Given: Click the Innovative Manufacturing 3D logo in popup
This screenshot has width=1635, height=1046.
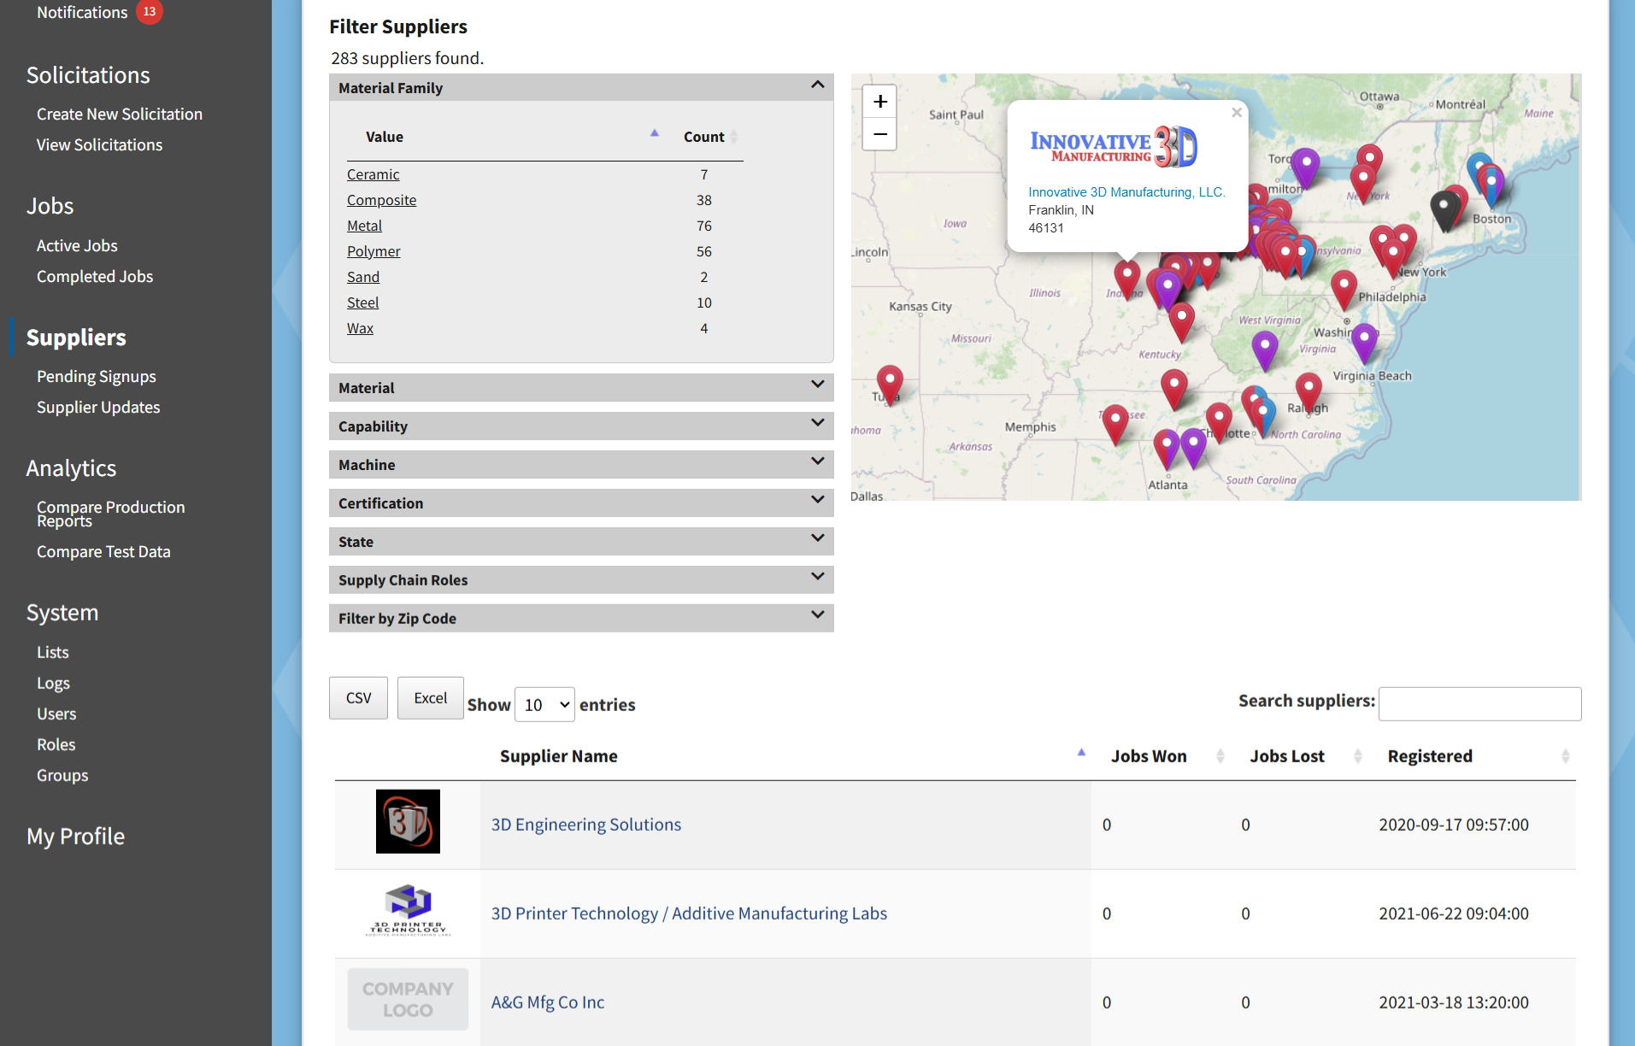Looking at the screenshot, I should pyautogui.click(x=1114, y=147).
